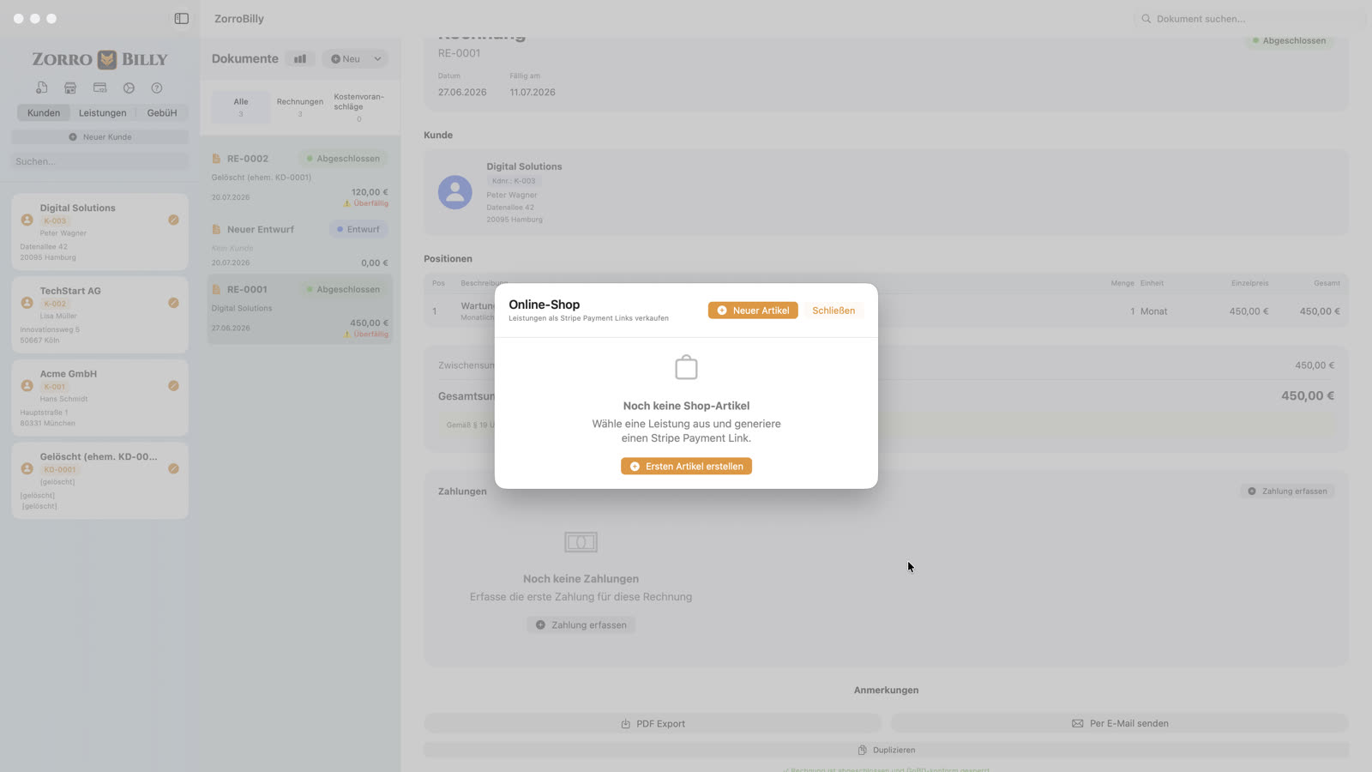The width and height of the screenshot is (1372, 772).
Task: Click the shopping bag icon in the dialog
Action: tap(686, 367)
